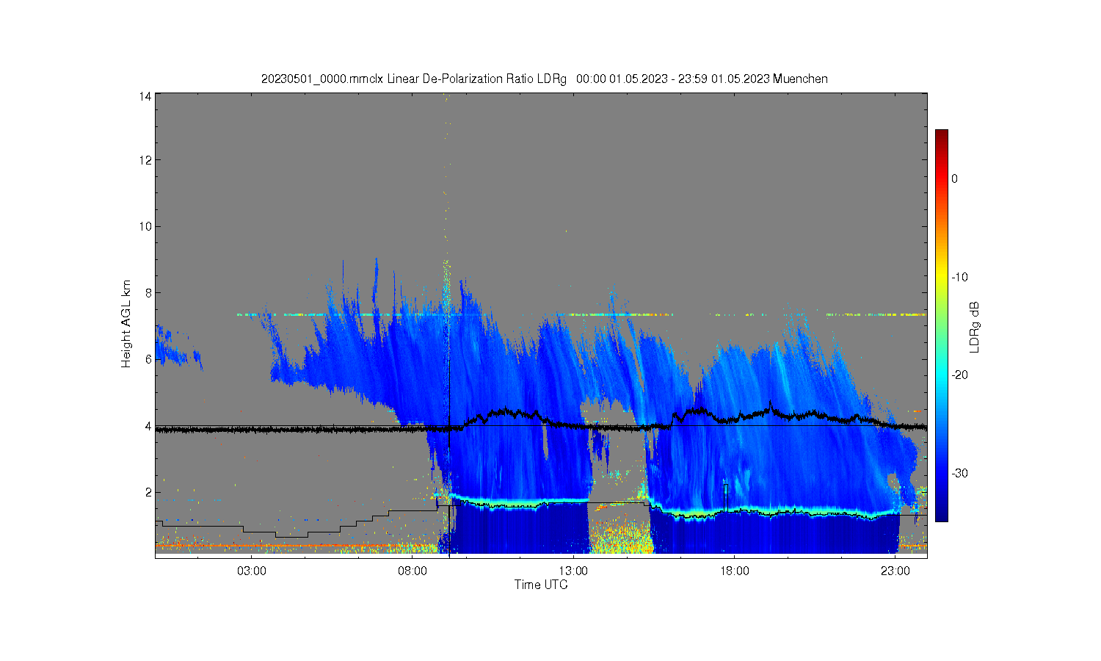Click the plot title mentioning Muenchen
This screenshot has height=661, width=1101.
pos(544,79)
